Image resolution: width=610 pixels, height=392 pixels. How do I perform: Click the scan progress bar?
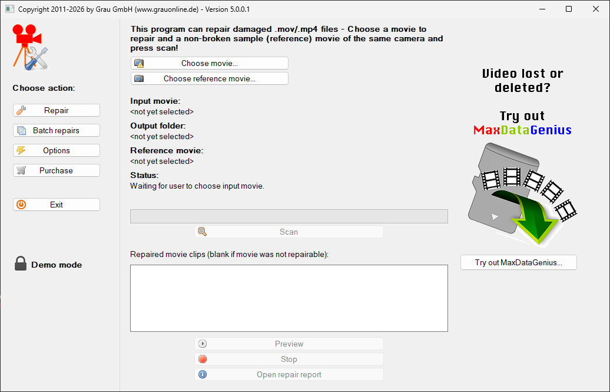tap(289, 216)
